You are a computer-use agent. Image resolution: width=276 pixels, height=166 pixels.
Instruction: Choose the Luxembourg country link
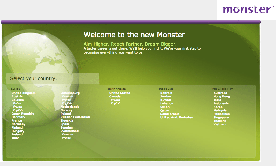tap(70, 93)
